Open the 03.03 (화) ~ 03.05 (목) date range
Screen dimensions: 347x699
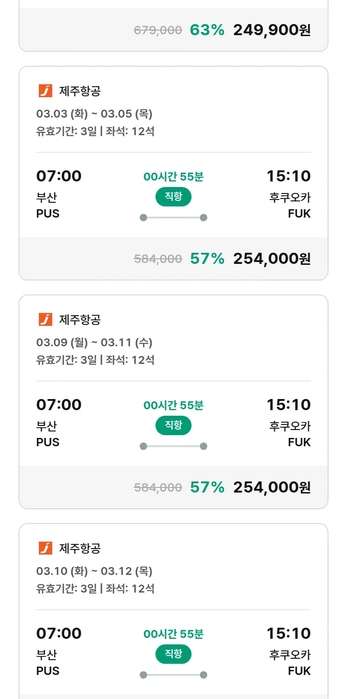[94, 114]
